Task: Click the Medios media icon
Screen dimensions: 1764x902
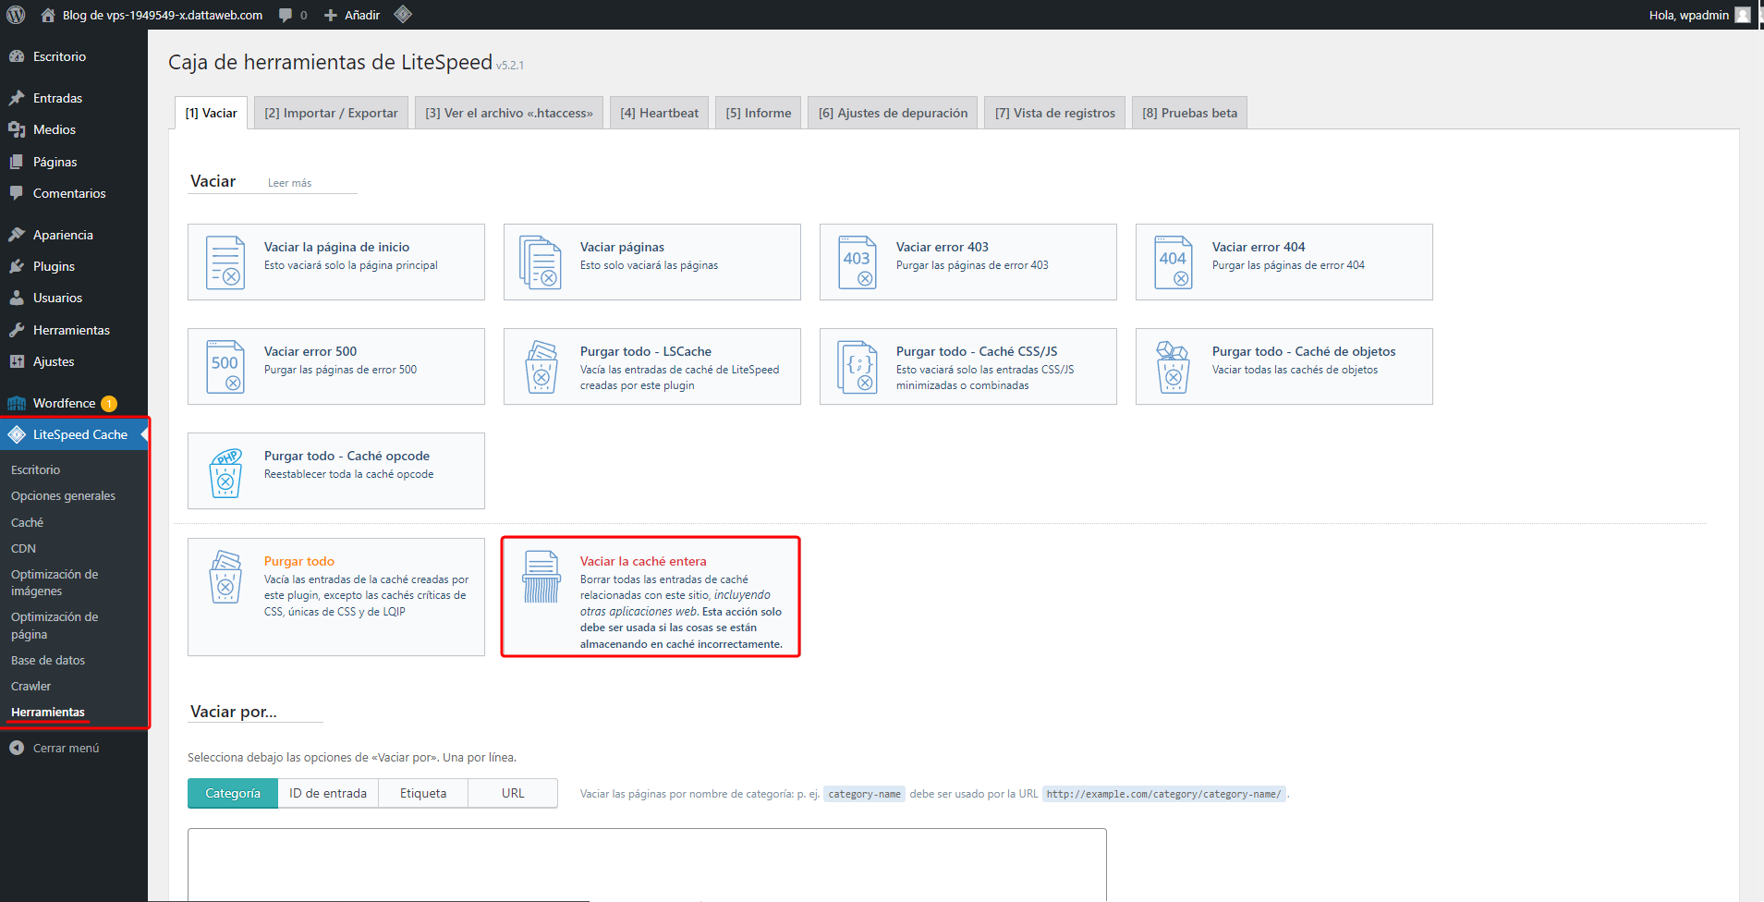Action: point(17,129)
